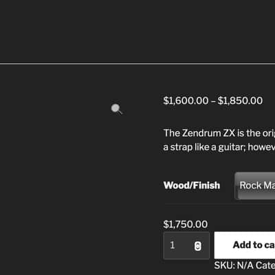This screenshot has height=275, width=275.
Task: Click the Add to cart button
Action: [245, 245]
